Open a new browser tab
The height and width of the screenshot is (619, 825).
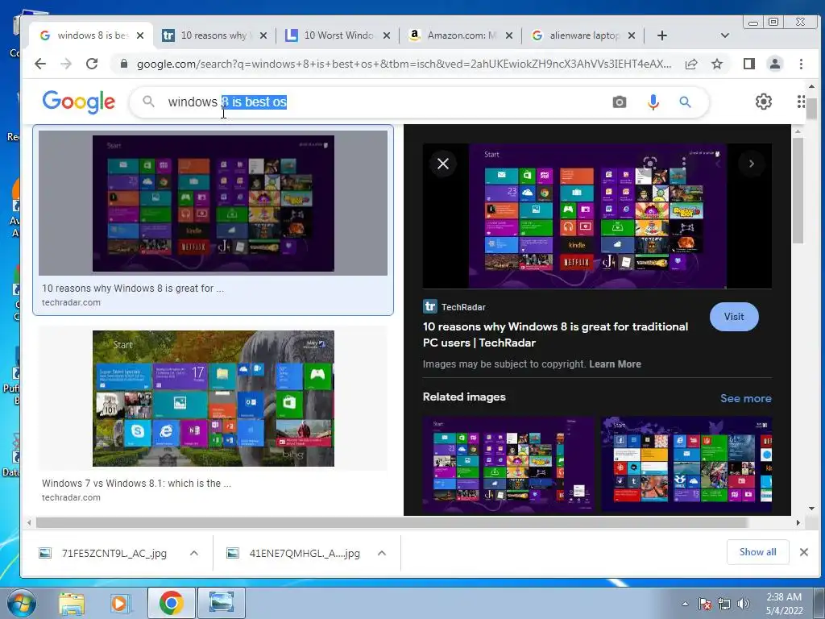point(662,35)
